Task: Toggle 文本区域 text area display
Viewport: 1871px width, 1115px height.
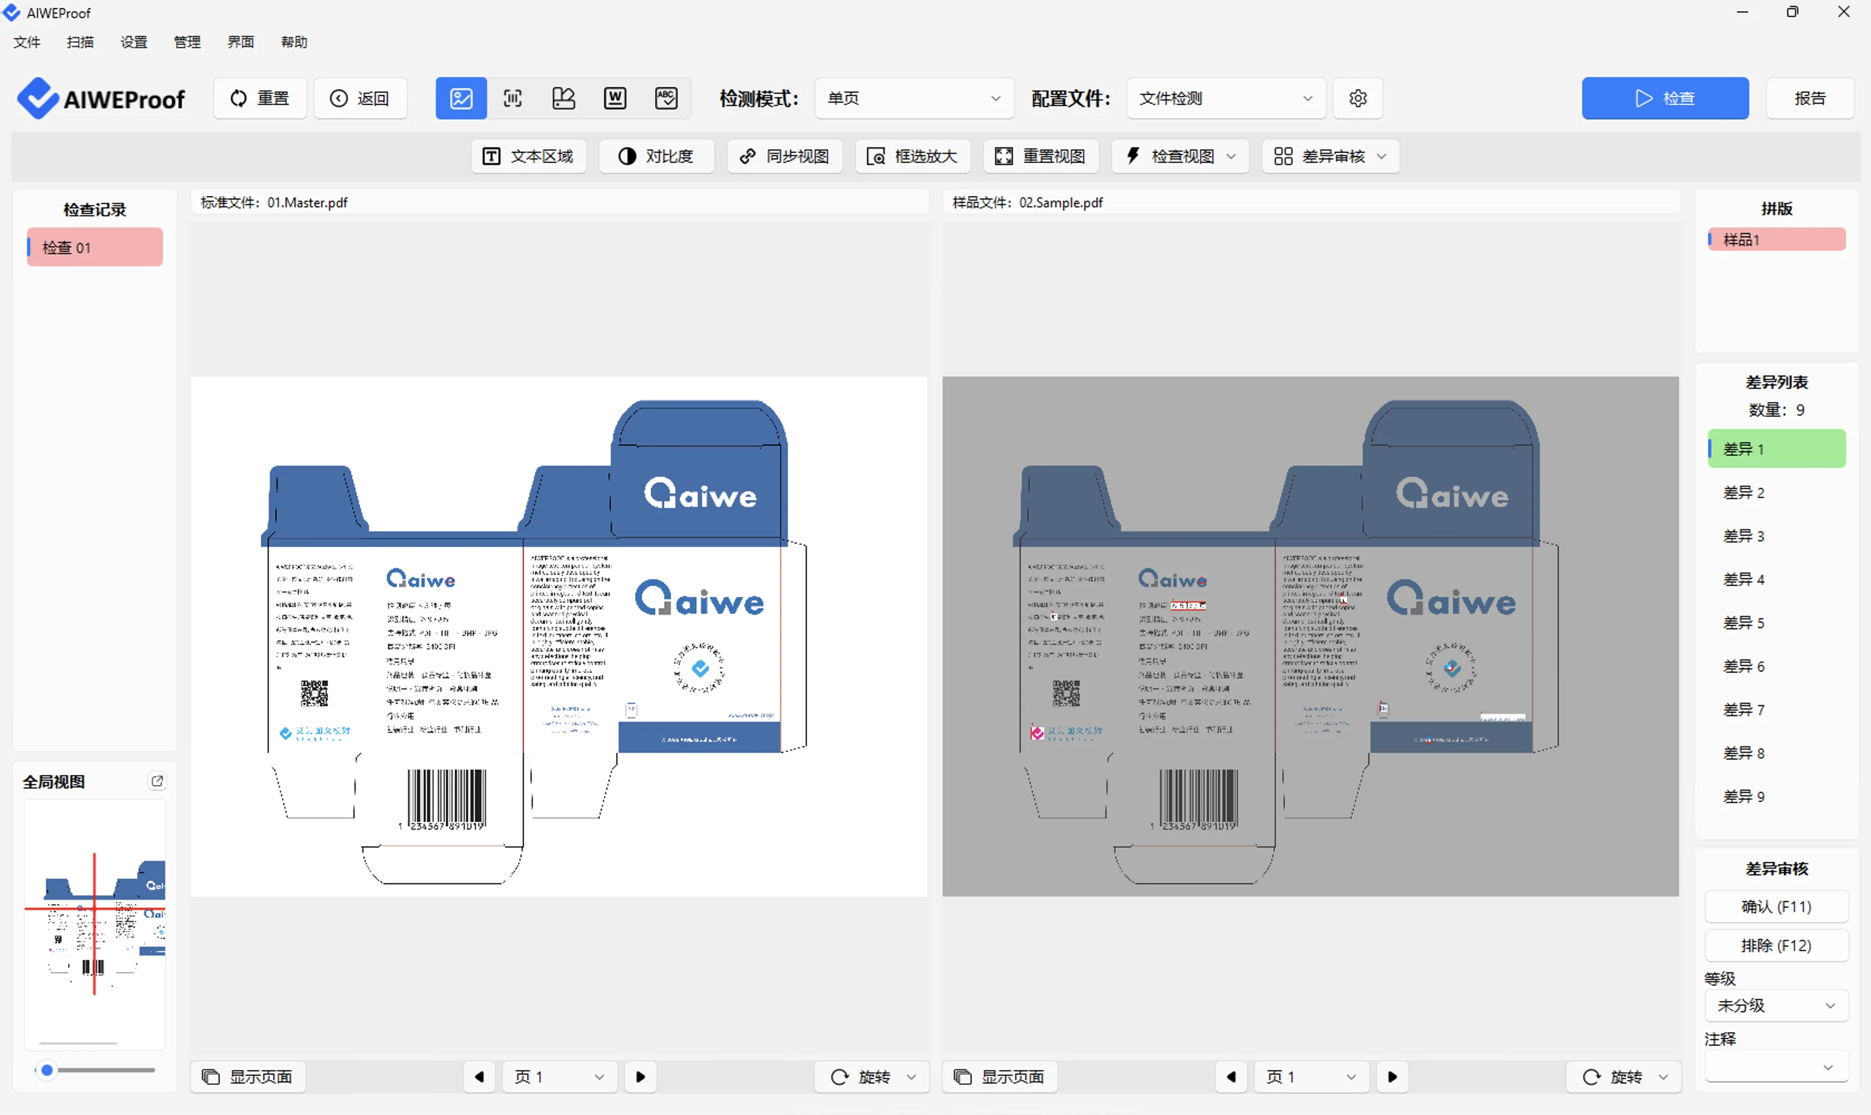Action: [x=528, y=157]
